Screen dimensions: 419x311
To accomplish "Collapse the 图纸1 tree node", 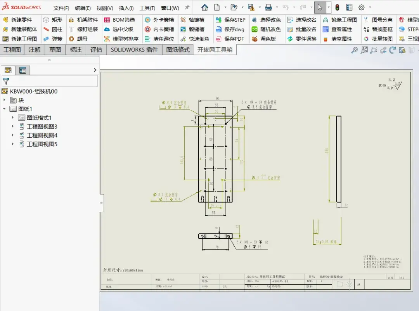I will (4, 109).
